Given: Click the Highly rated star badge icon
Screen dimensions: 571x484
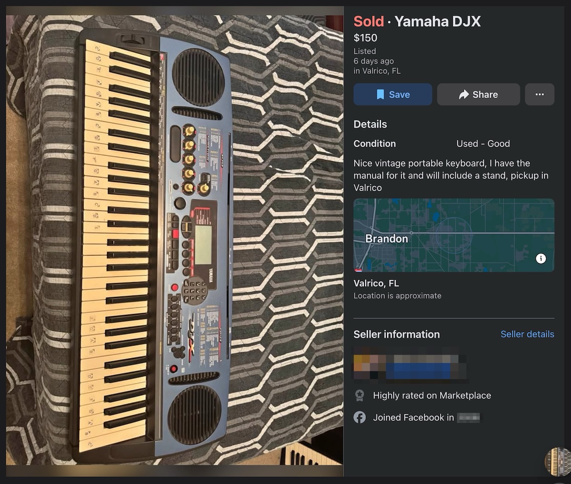Looking at the screenshot, I should (x=360, y=395).
